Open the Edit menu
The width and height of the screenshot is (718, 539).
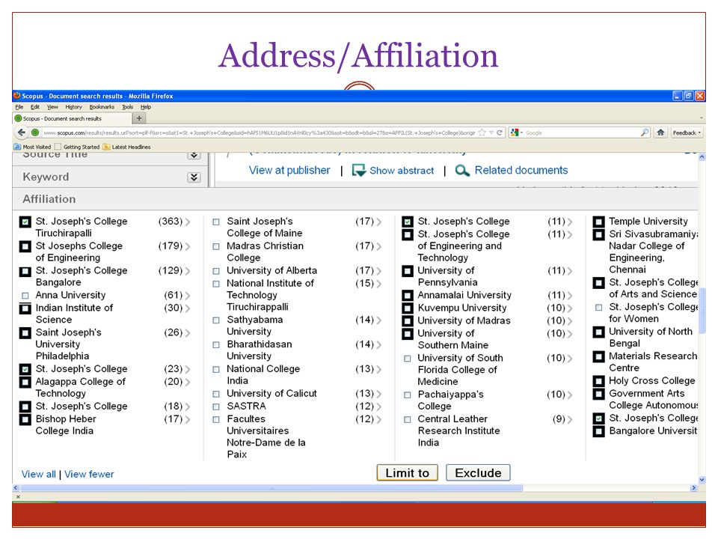tap(35, 107)
